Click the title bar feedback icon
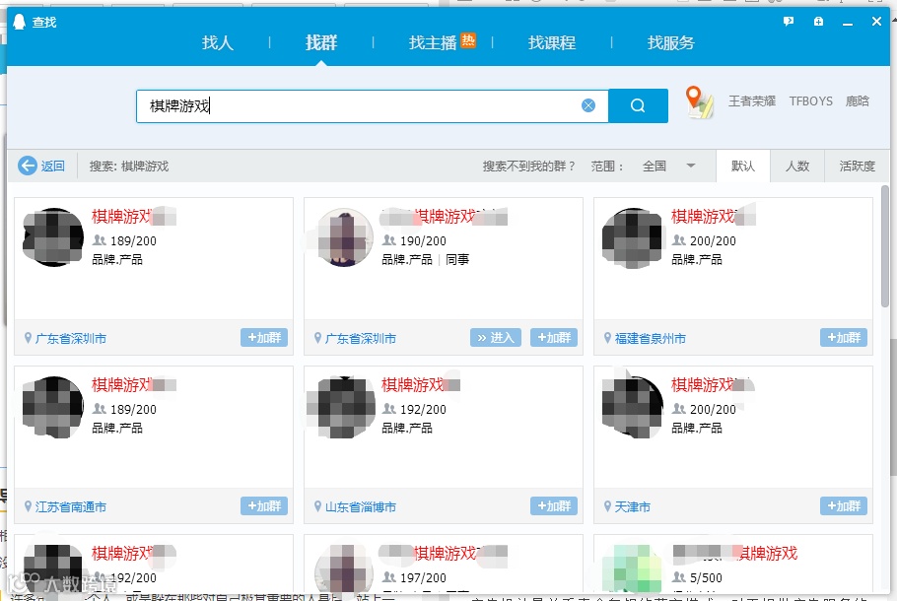The image size is (897, 601). [x=789, y=22]
